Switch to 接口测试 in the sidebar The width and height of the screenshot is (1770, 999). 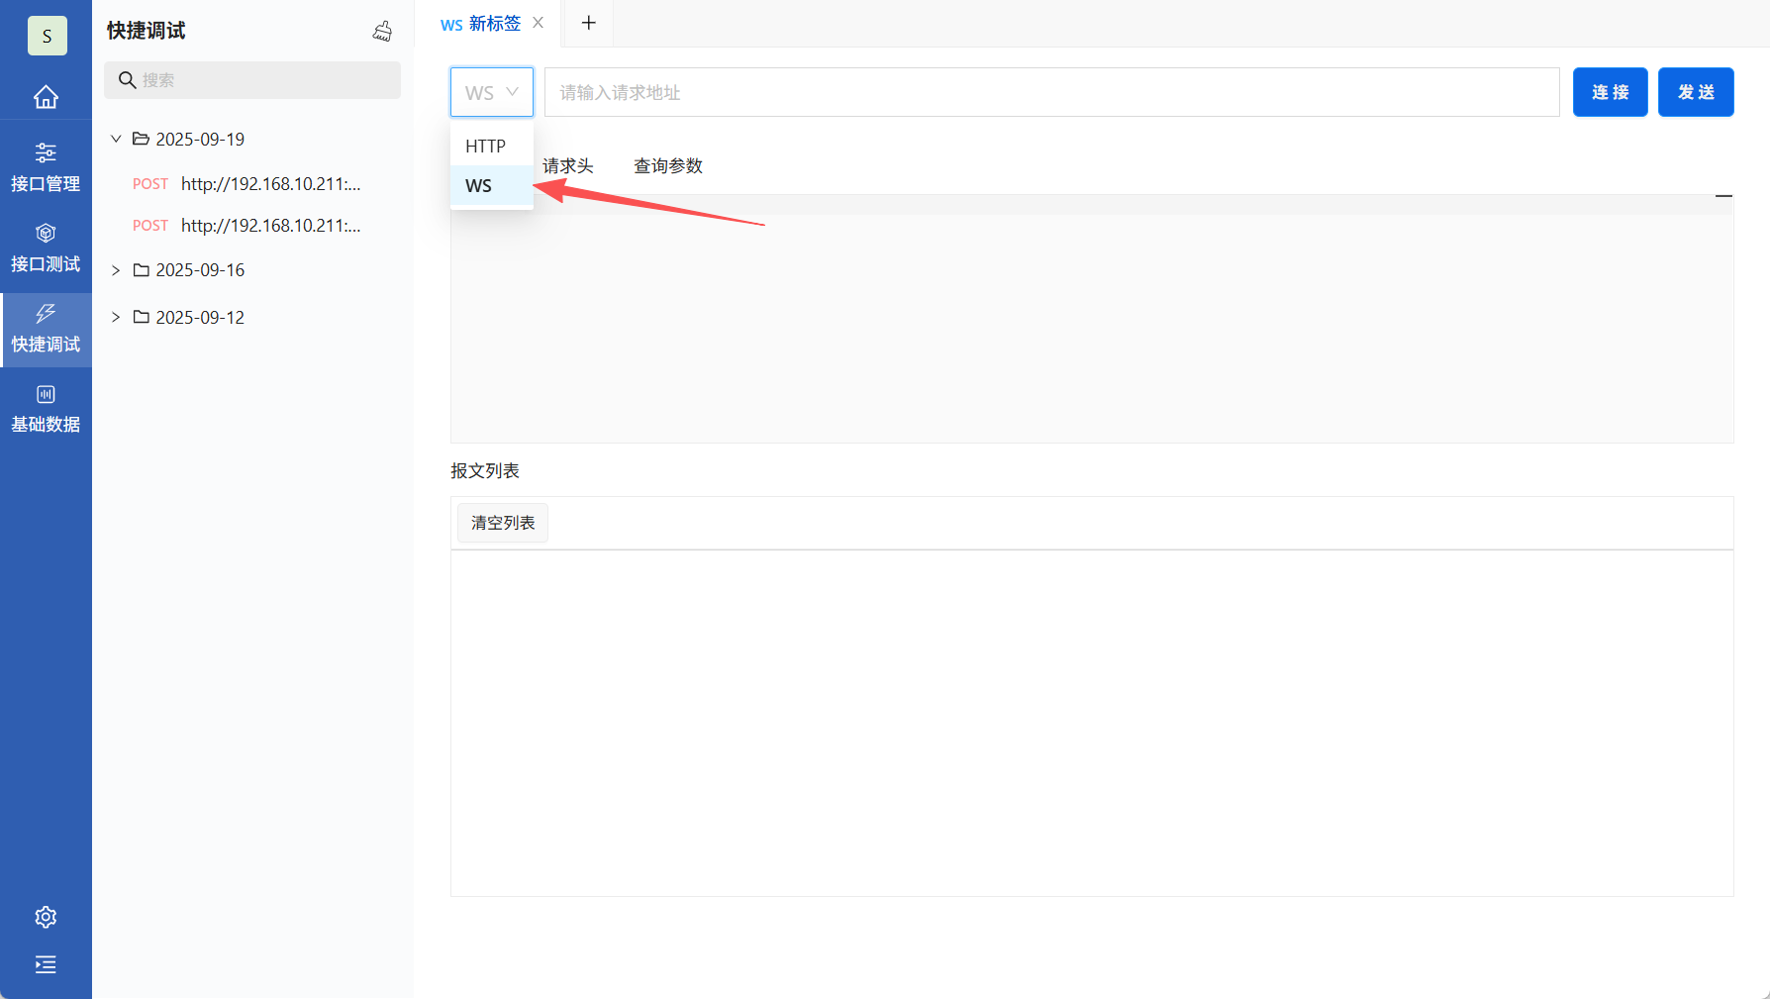pos(46,246)
